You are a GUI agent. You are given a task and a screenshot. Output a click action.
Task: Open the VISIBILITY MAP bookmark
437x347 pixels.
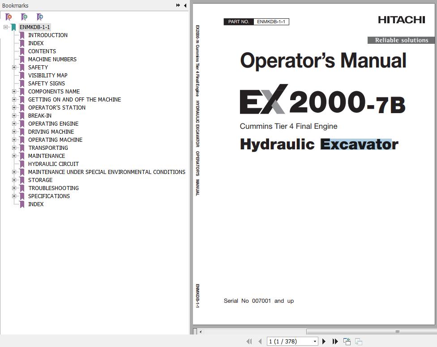point(47,76)
